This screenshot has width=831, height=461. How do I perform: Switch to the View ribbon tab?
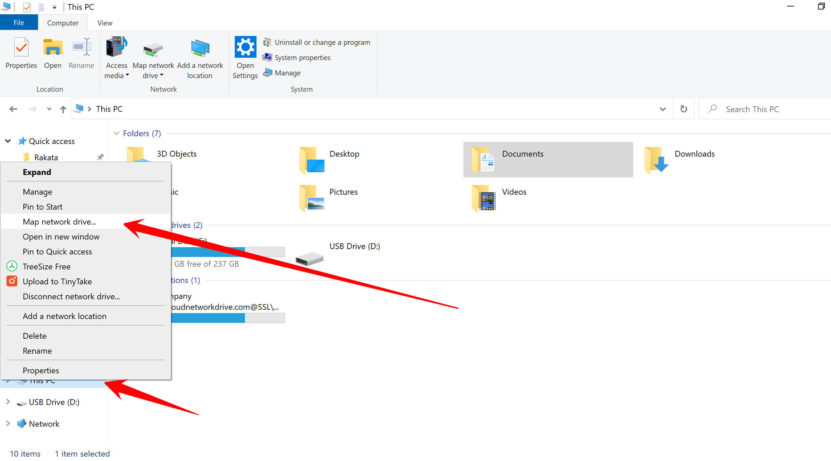pyautogui.click(x=105, y=23)
